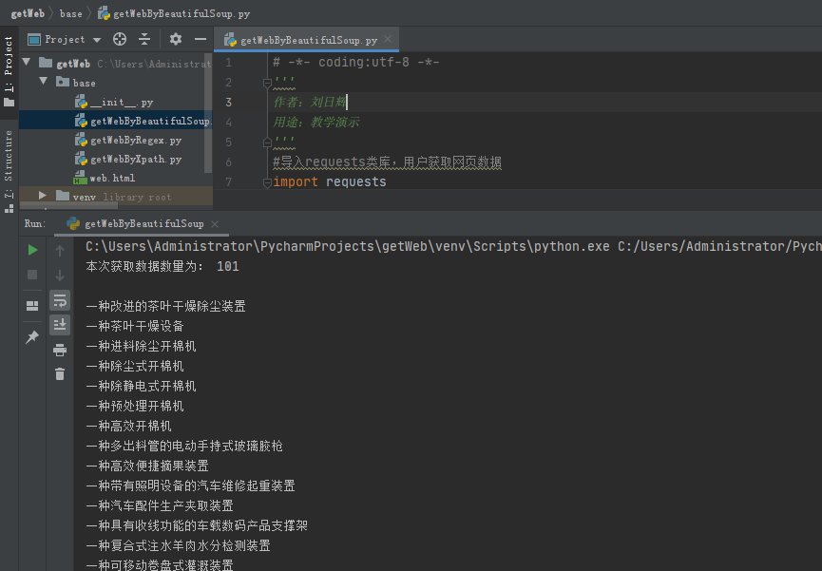Select getWebByXpath.py in project tree

click(x=115, y=159)
